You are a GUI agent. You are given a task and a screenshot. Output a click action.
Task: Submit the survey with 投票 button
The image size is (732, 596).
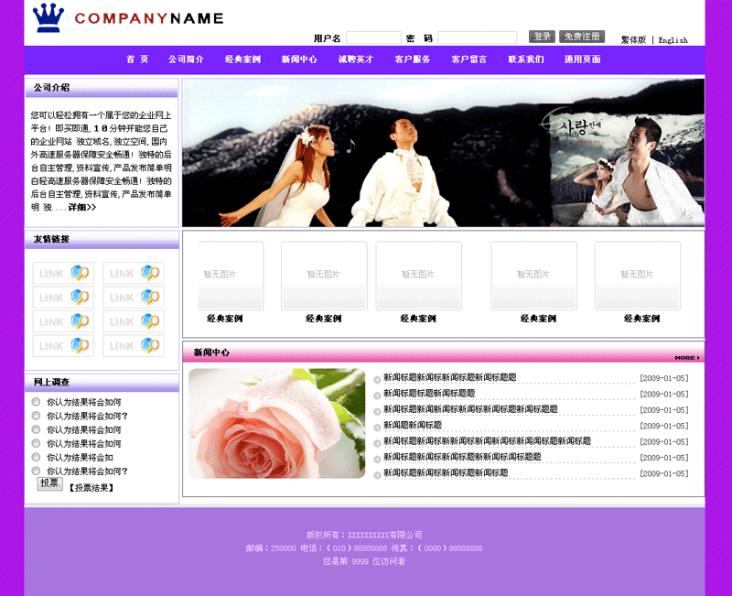[49, 483]
